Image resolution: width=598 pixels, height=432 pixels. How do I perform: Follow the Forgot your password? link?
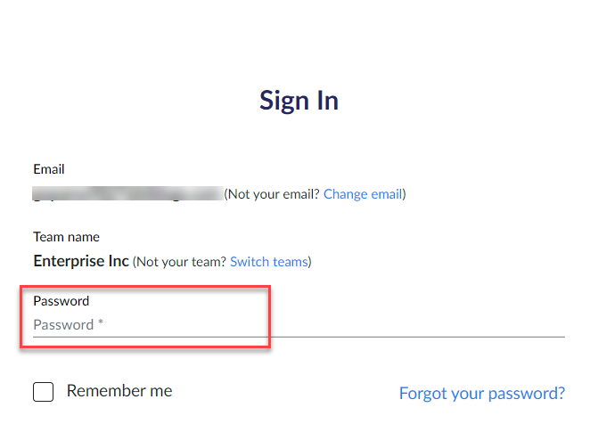pos(481,394)
